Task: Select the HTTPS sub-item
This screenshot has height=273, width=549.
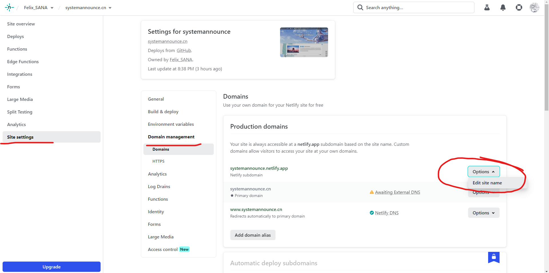Action: tap(159, 161)
